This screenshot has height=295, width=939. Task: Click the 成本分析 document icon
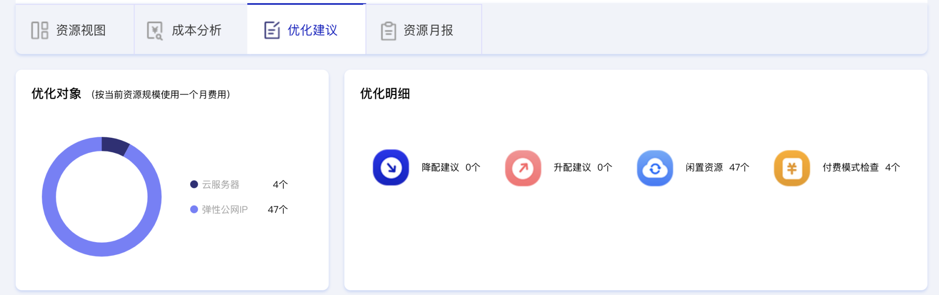(x=155, y=31)
